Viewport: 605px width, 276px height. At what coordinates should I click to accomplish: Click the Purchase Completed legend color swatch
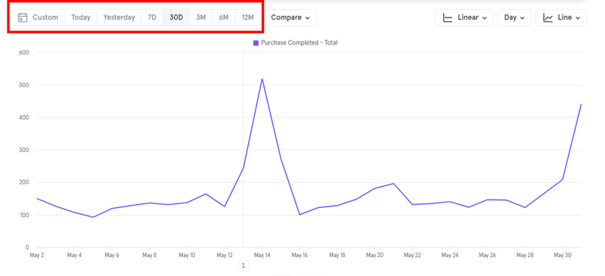256,43
